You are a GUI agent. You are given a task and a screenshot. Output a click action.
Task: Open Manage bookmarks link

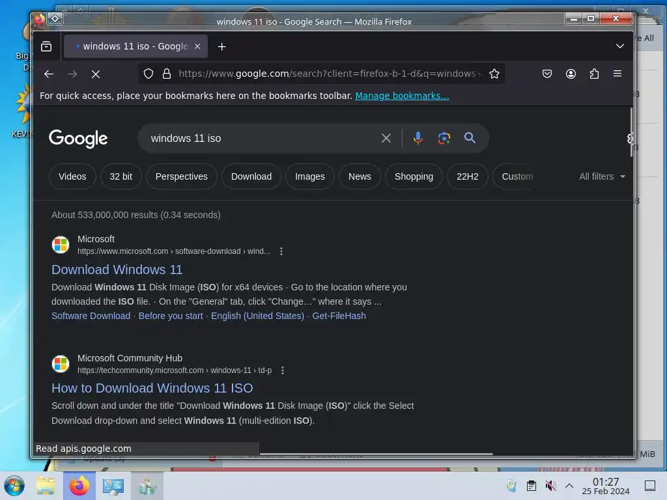(x=402, y=96)
